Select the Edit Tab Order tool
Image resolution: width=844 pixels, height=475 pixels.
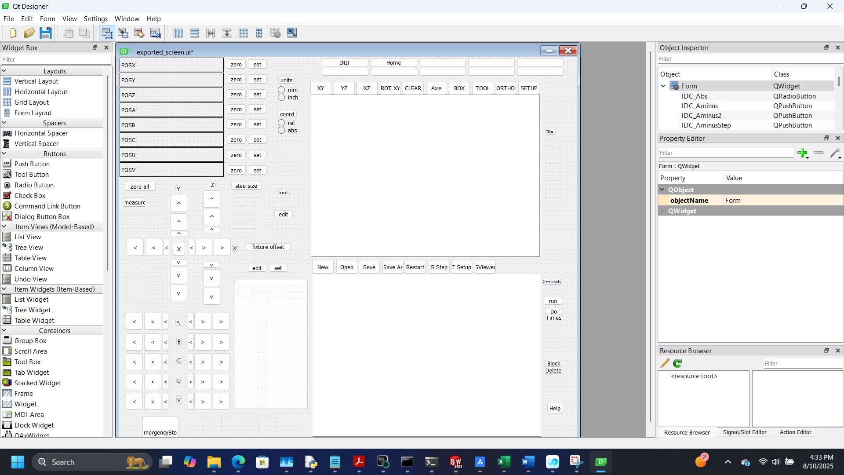coord(156,33)
